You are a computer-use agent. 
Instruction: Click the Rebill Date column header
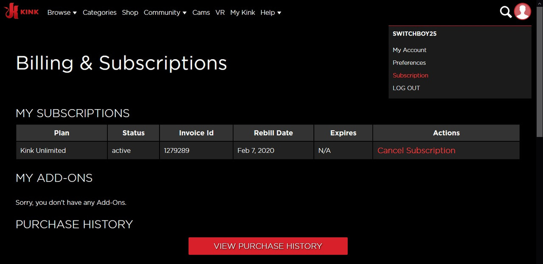273,133
